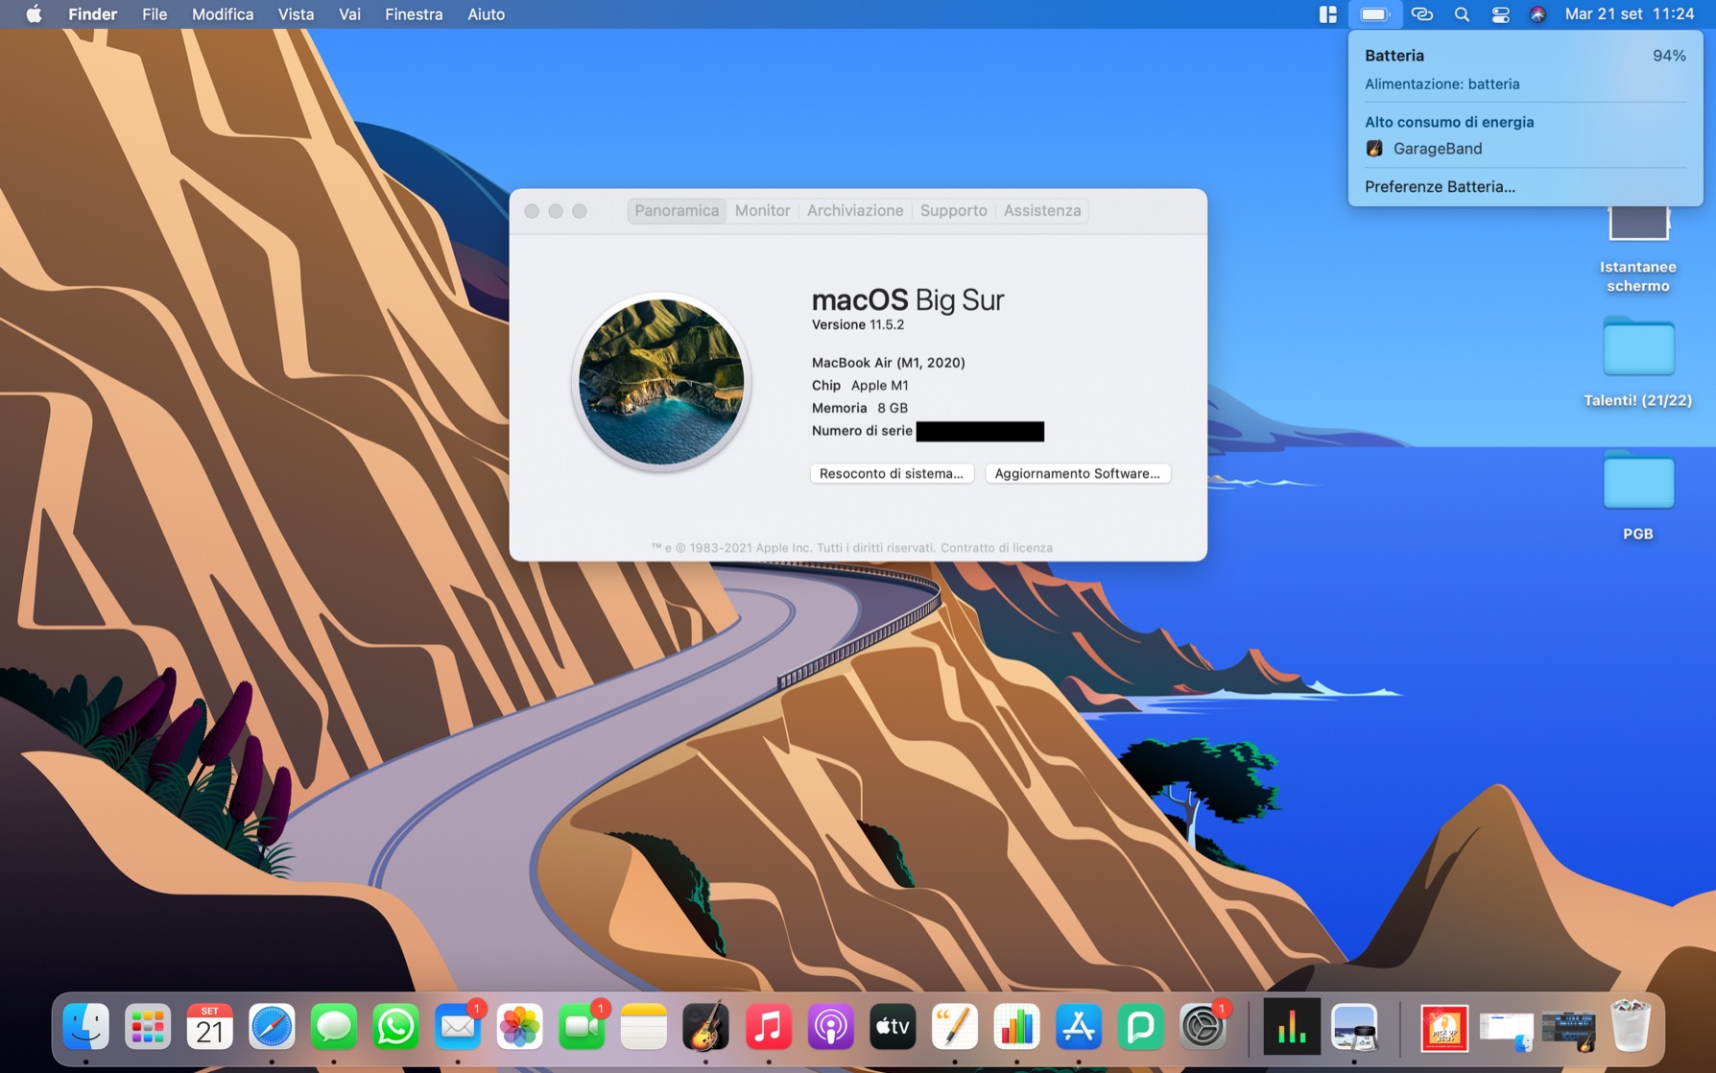Switch to the Archiviazione tab
The height and width of the screenshot is (1073, 1716).
[855, 210]
